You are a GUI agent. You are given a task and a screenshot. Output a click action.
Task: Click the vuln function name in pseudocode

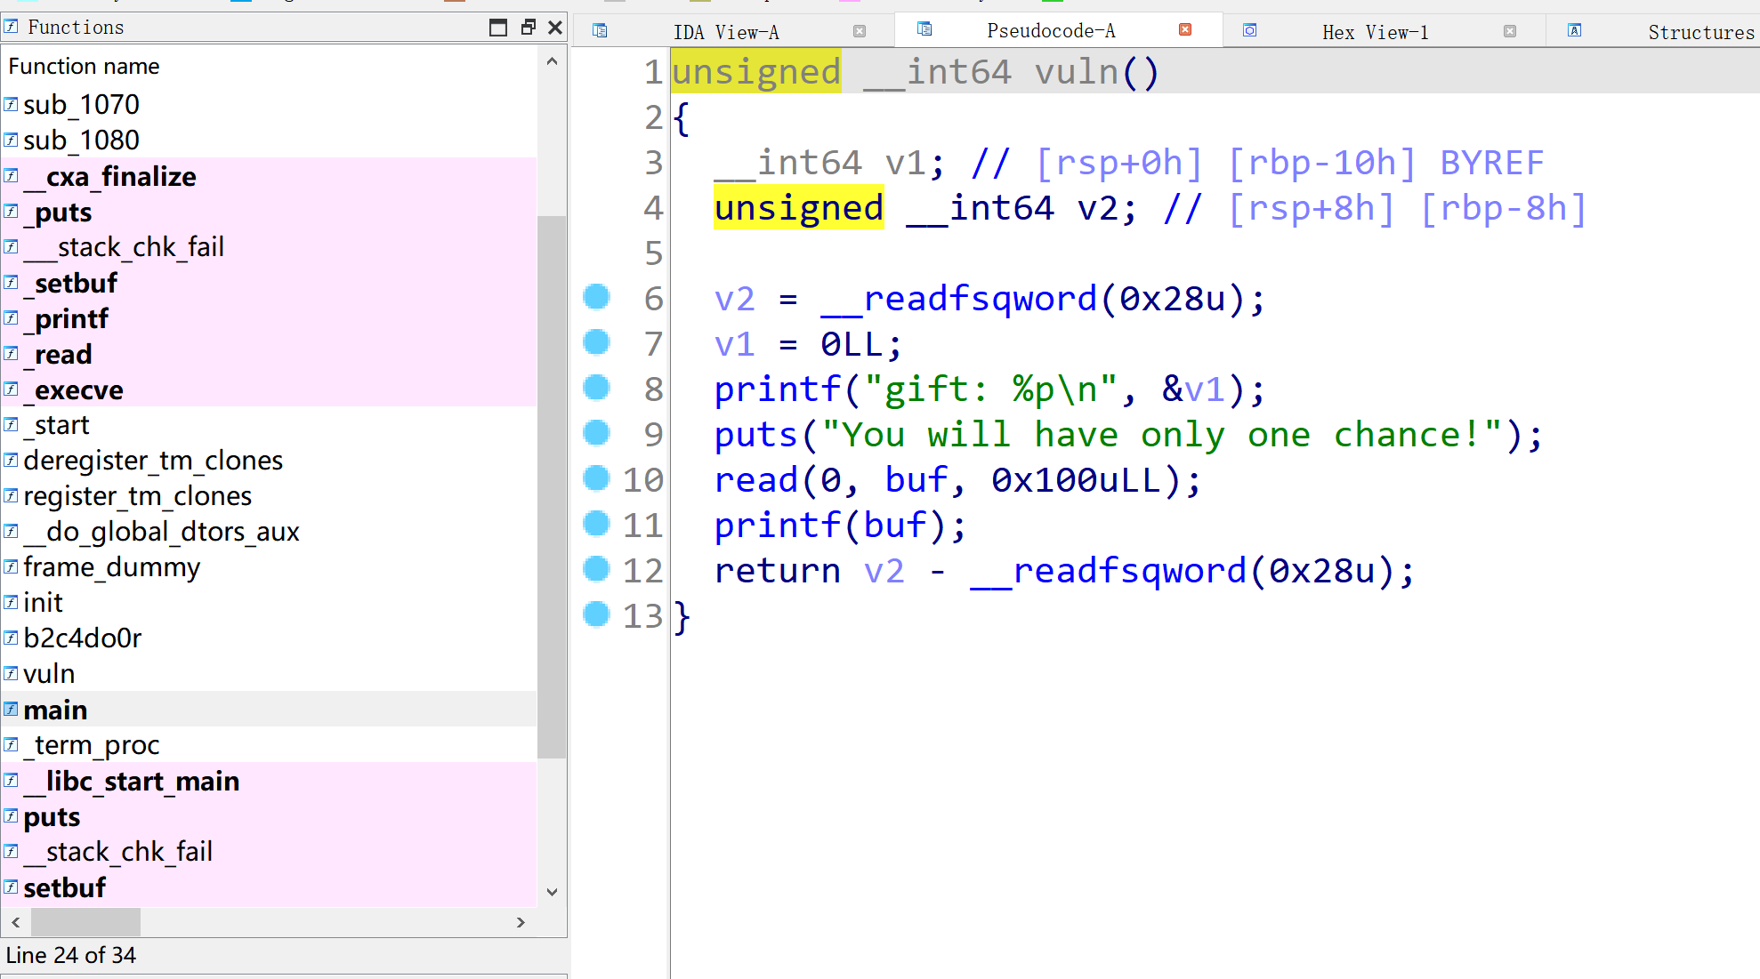coord(1077,71)
